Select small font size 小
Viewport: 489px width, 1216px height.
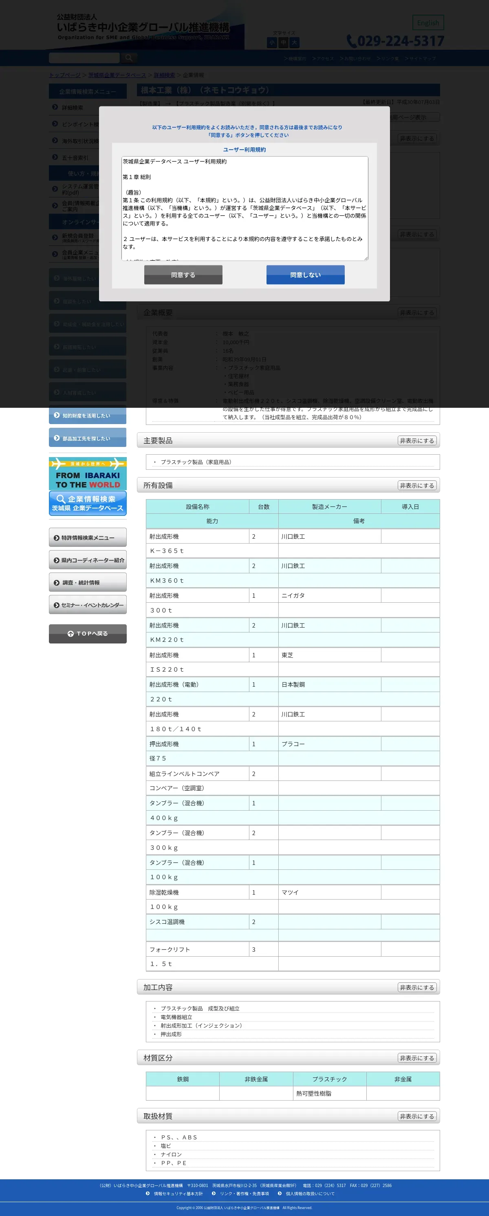click(x=272, y=42)
